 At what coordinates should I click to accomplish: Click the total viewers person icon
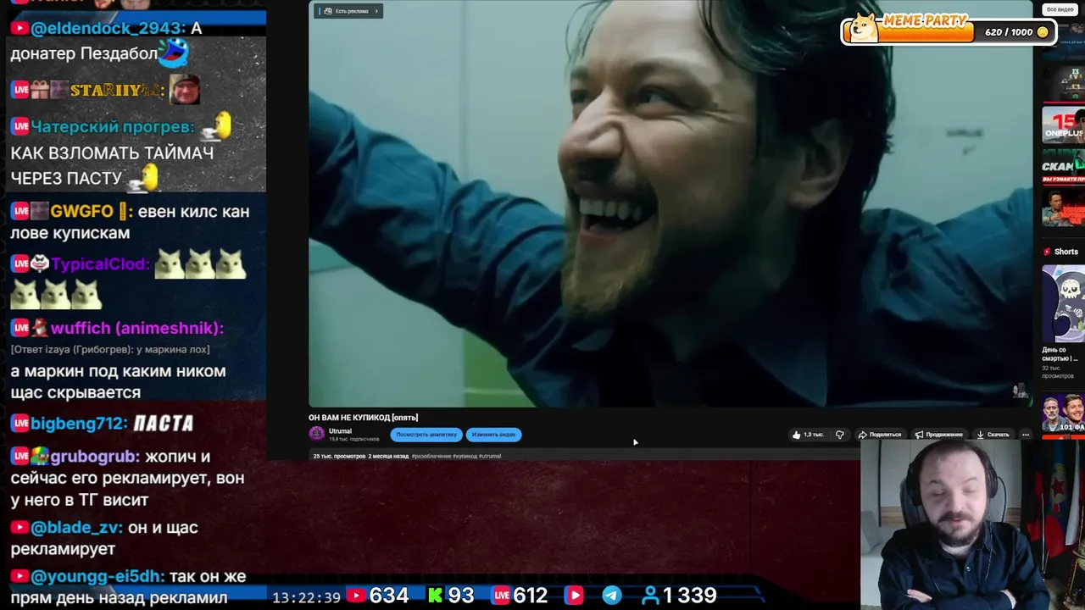651,596
